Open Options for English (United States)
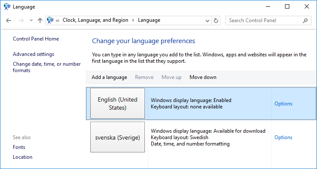Screen dimensions: 317x169 point(283,104)
